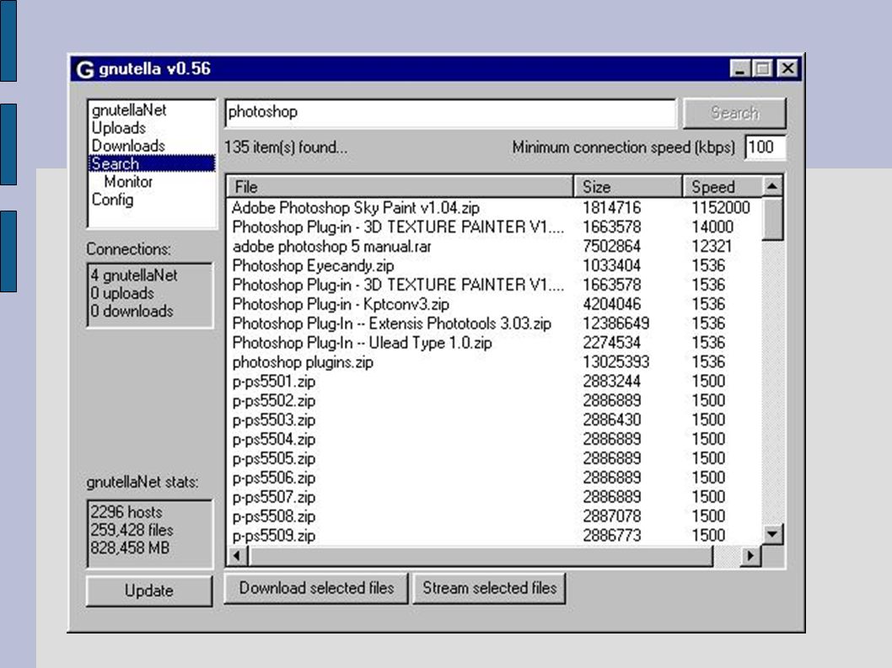This screenshot has width=892, height=668.
Task: Select p-ps5509.zip in results
Action: (274, 536)
